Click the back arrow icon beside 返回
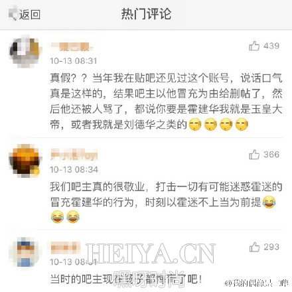Viewport: 292px width, 292px height. (x=13, y=15)
